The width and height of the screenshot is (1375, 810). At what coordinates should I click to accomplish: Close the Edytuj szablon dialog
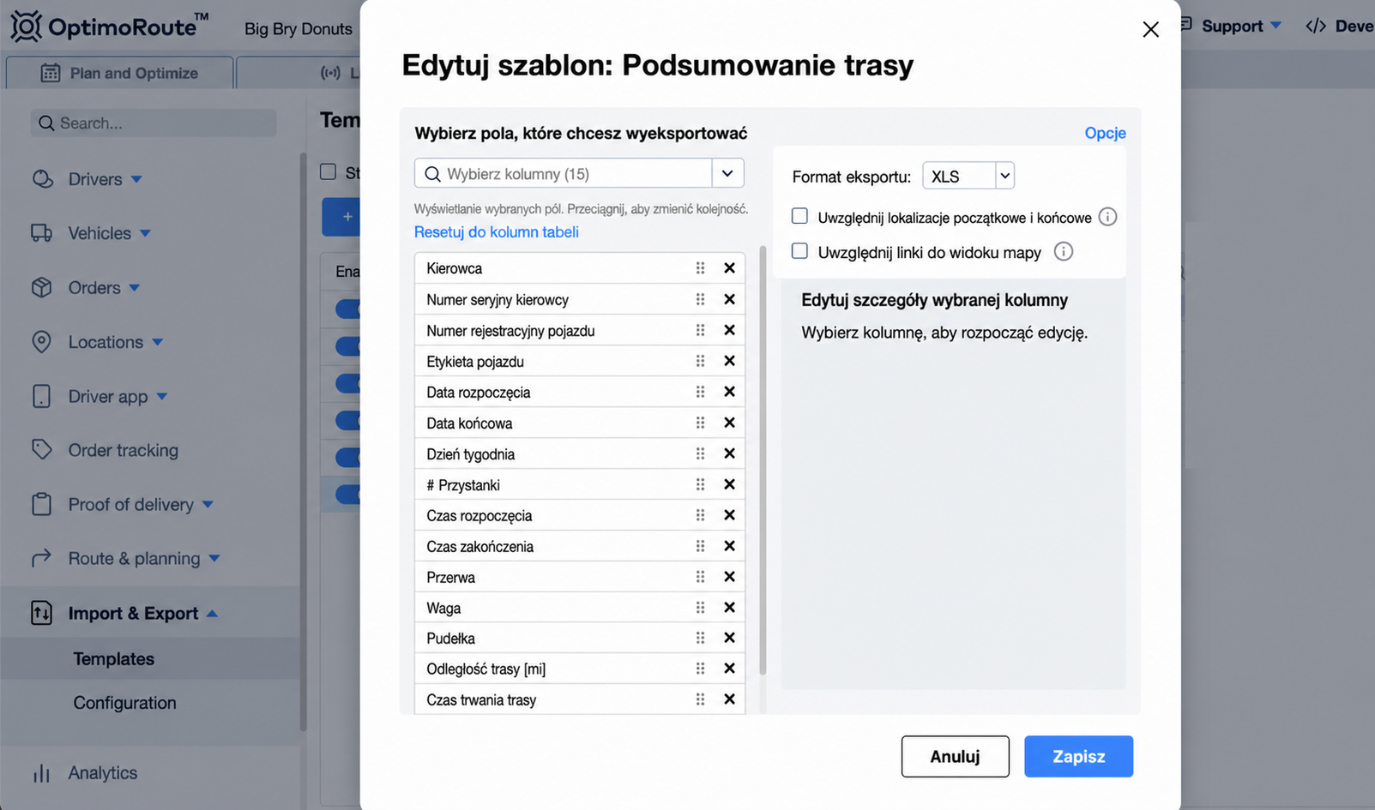click(1151, 29)
